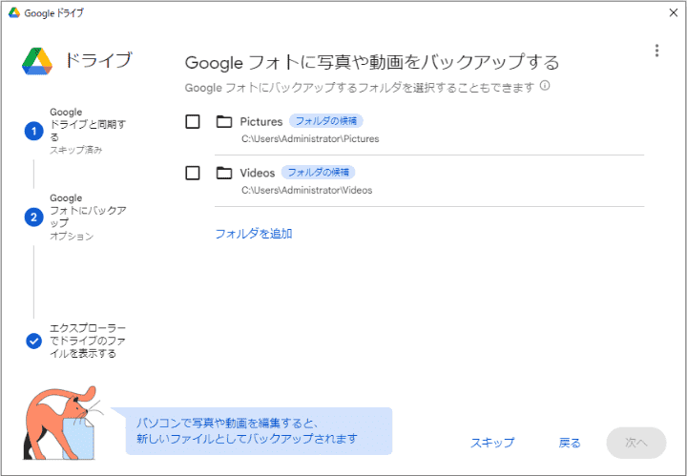Click the step 1 number circle
This screenshot has width=687, height=476.
click(33, 131)
